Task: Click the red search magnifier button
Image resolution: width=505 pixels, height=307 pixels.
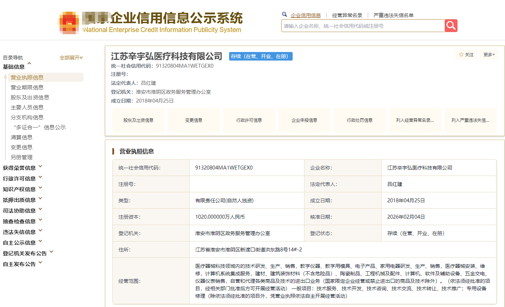Action: [x=451, y=26]
